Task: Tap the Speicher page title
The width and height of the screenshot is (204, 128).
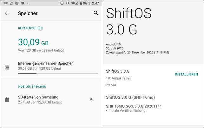Action: tap(28, 13)
